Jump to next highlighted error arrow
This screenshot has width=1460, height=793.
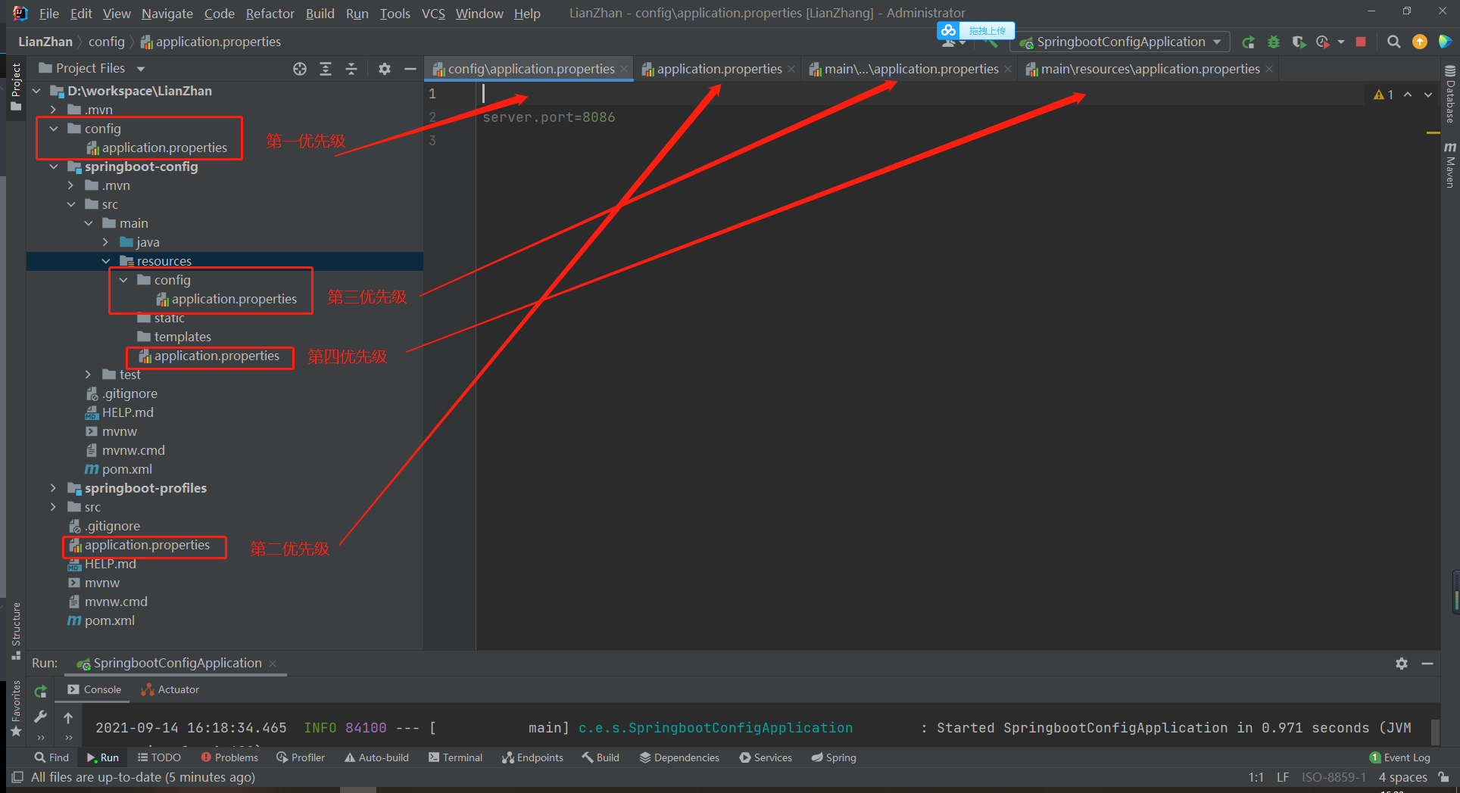point(1428,95)
